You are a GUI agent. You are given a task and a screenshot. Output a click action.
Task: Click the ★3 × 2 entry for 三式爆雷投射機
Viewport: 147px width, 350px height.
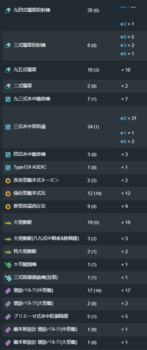pyautogui.click(x=127, y=46)
